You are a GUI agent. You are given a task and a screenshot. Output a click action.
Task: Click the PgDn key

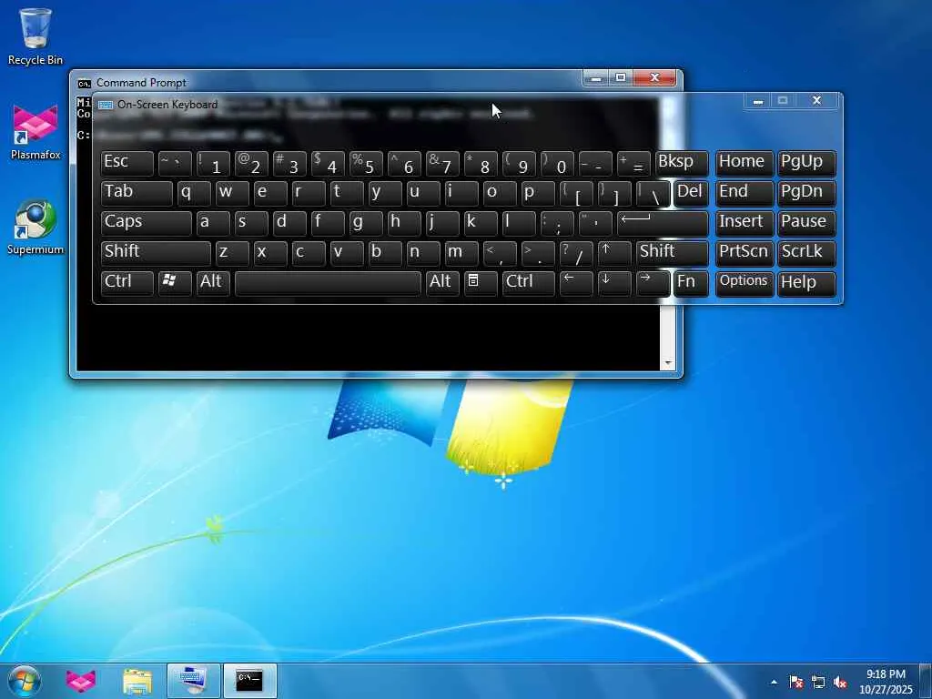point(806,194)
